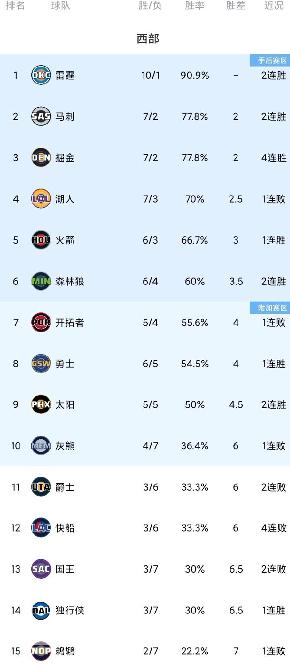Click the OKC Thunder team logo

point(41,75)
